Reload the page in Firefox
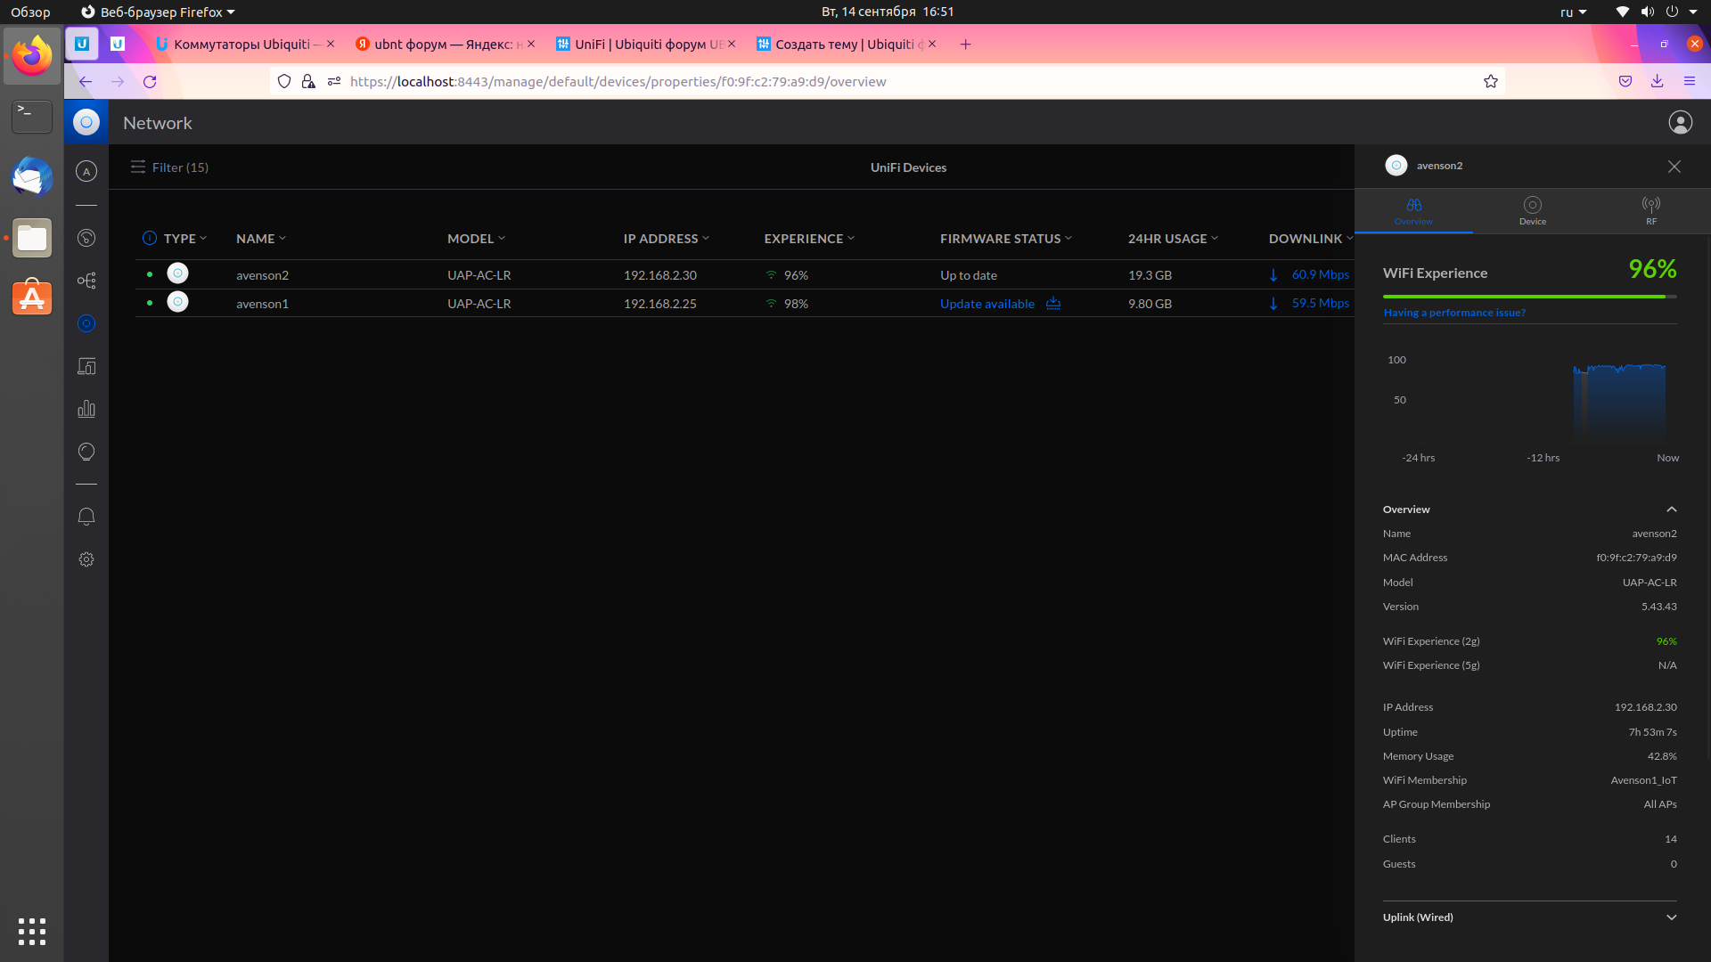 150,81
